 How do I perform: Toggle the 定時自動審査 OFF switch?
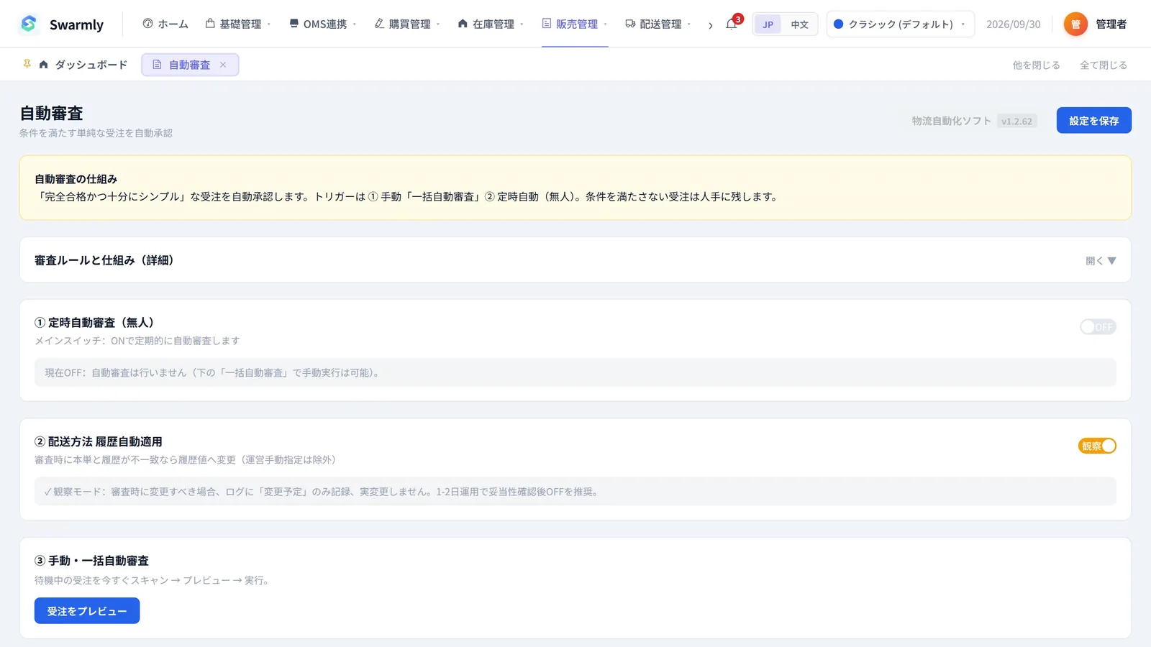click(1097, 327)
